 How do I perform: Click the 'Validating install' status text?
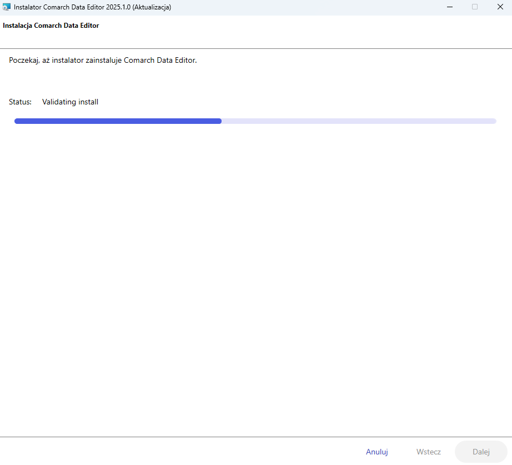70,102
